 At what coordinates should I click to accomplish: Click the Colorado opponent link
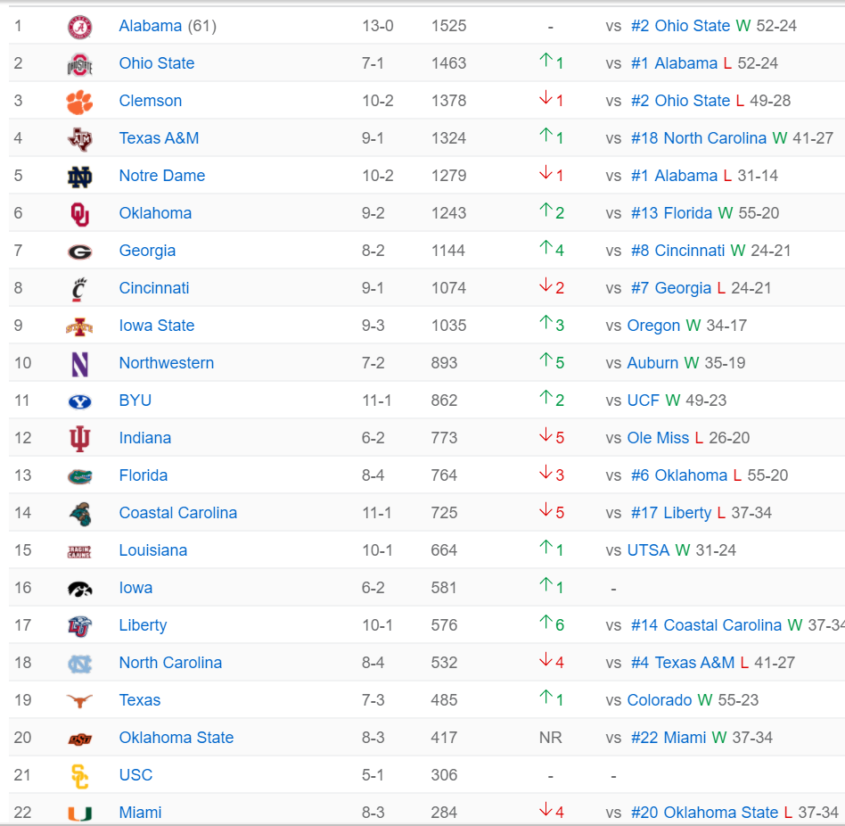click(660, 700)
